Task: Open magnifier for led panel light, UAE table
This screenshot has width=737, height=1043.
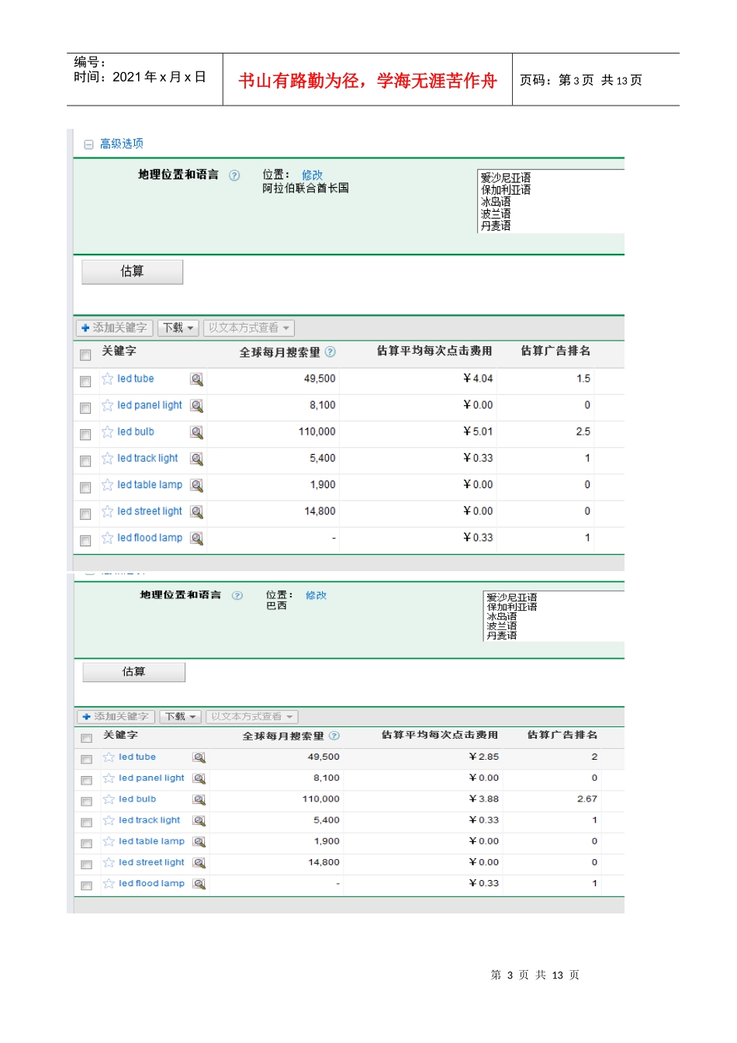Action: 197,406
